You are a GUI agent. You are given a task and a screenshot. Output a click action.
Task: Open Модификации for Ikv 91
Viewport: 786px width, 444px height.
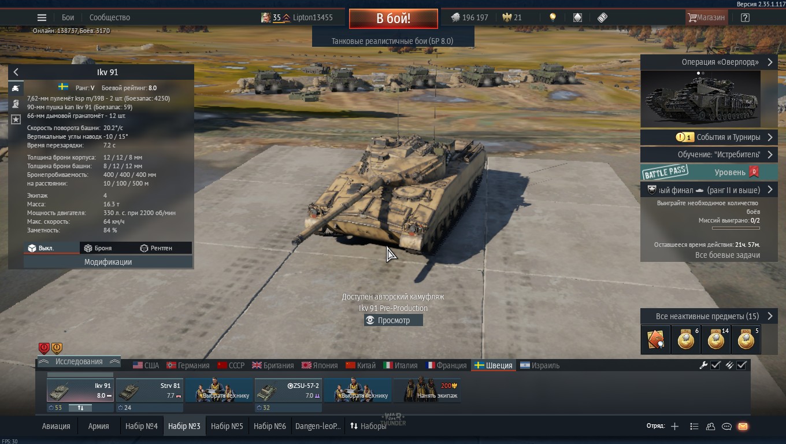pos(108,262)
